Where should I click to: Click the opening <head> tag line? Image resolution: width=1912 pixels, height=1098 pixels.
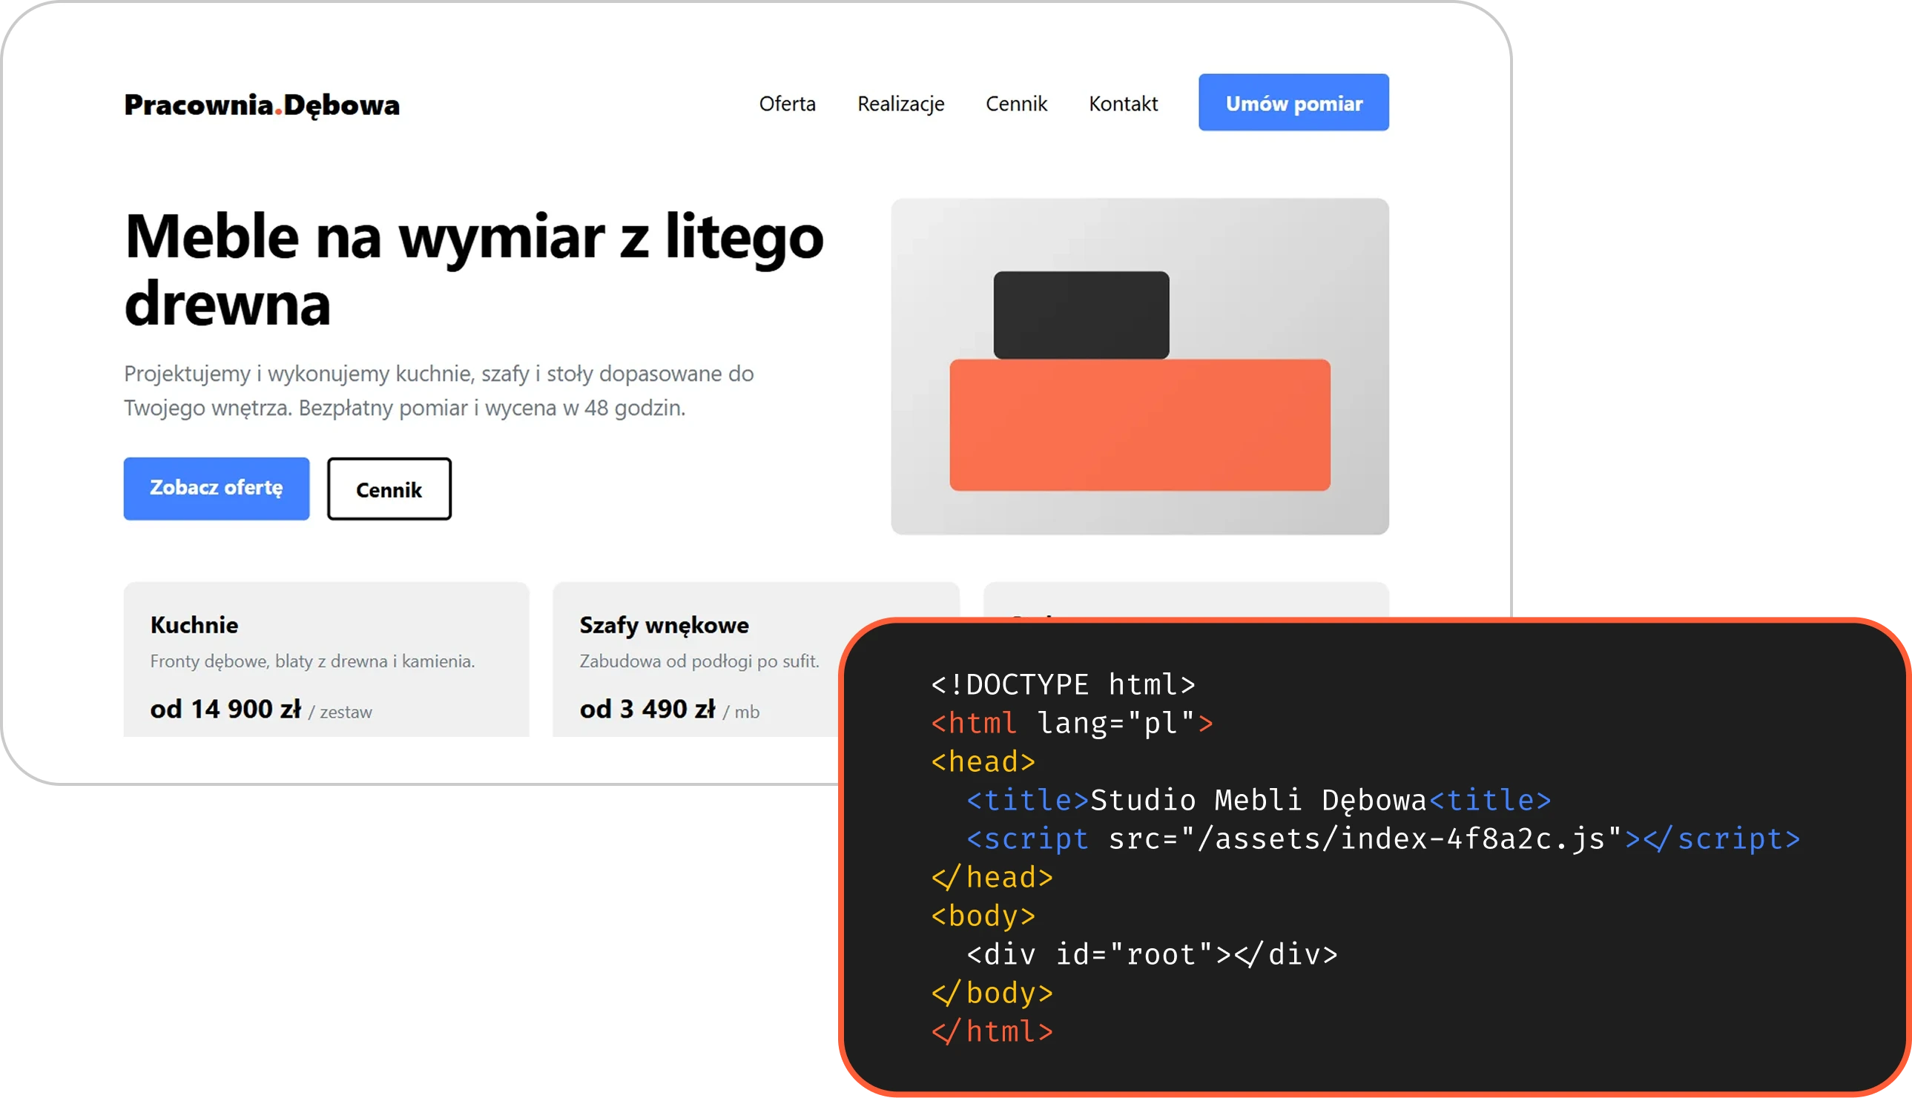click(x=983, y=761)
